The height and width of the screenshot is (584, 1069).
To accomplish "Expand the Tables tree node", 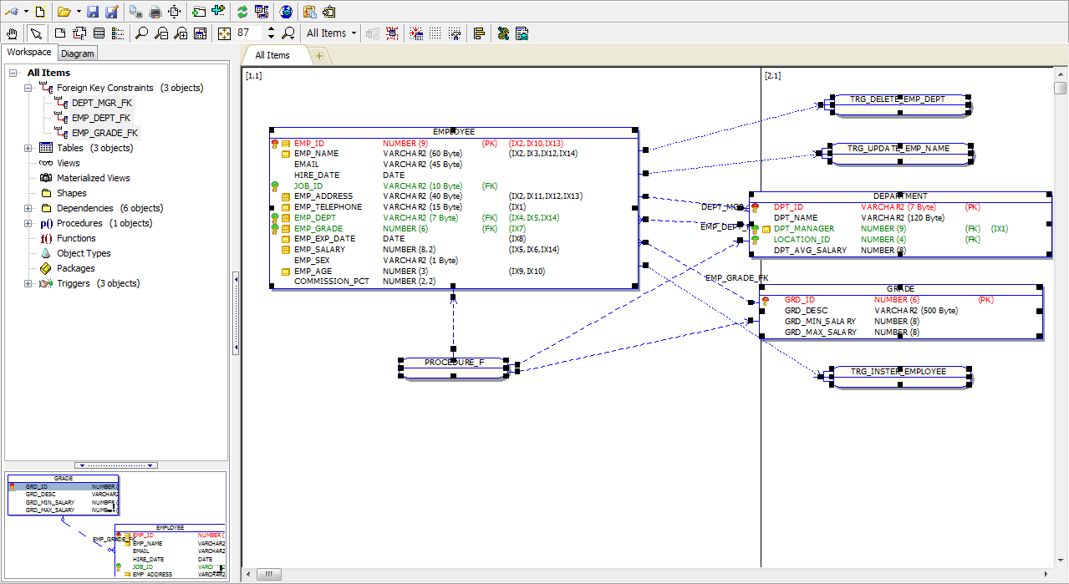I will (x=28, y=148).
